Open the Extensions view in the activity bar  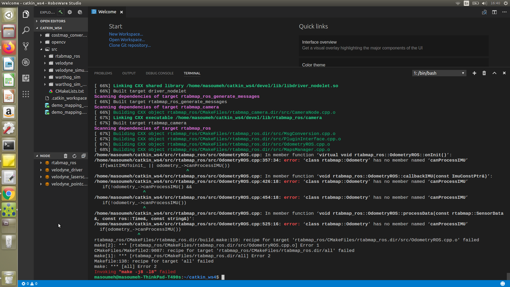(26, 78)
